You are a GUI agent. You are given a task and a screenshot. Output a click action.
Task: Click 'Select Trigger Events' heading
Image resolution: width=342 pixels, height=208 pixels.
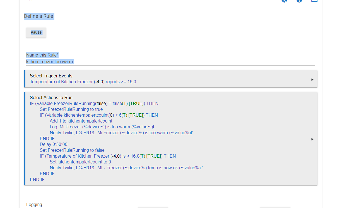[x=51, y=76]
